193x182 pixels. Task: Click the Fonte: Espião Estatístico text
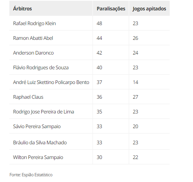point(31,175)
